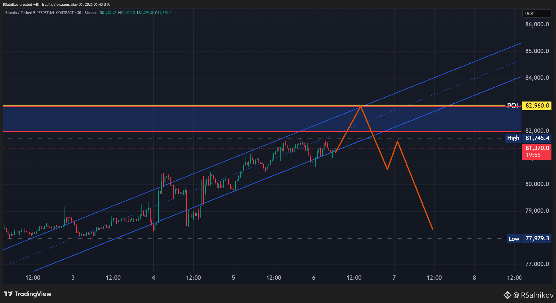Click the @ RSalnikov author text
The height and width of the screenshot is (303, 556).
(x=534, y=295)
